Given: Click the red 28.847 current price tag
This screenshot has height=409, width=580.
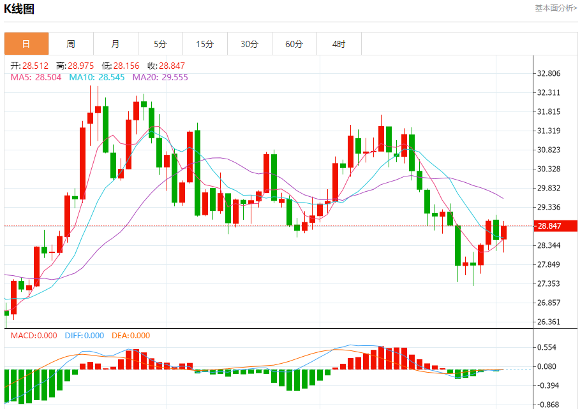Looking at the screenshot, I should [x=556, y=226].
